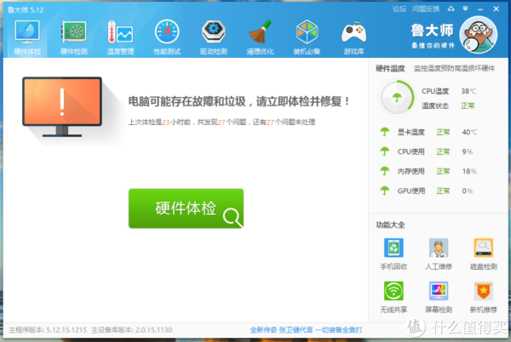Open the title bar dropdown menu icon
This screenshot has height=342, width=511.
(465, 9)
